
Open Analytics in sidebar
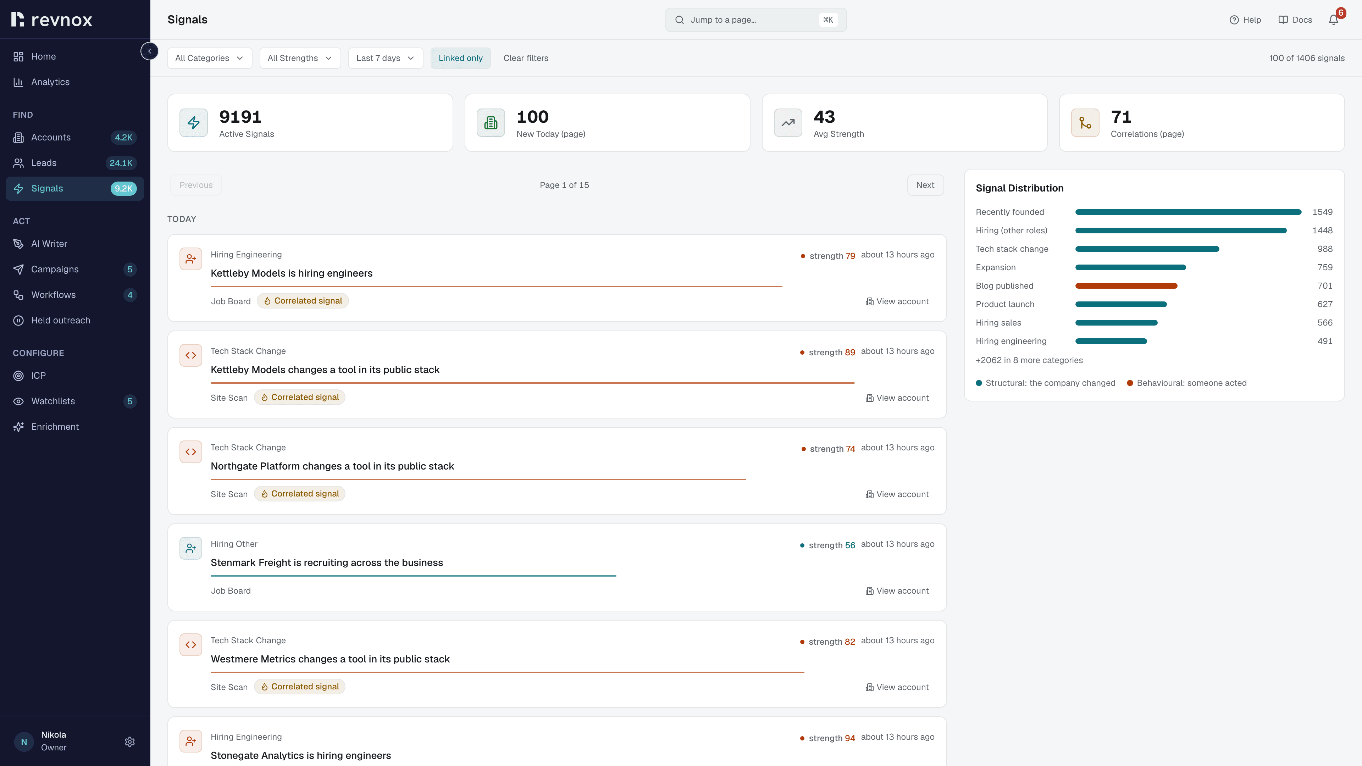74,82
